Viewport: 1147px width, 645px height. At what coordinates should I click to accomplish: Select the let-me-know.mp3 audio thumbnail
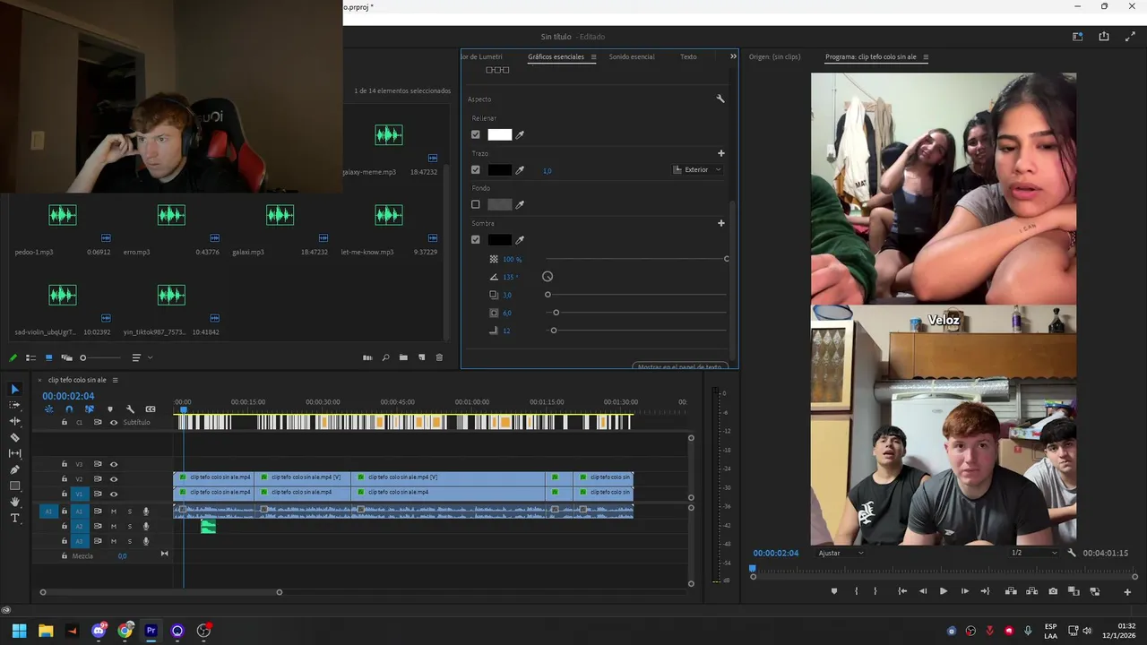[x=389, y=215]
